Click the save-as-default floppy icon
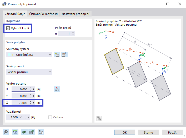Viewport: 186px width, 138px height. click(x=32, y=132)
